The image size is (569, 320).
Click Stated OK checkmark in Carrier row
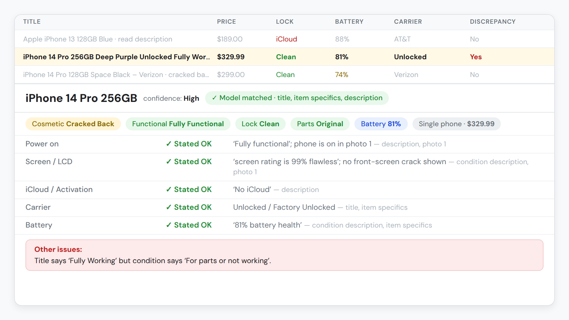(189, 207)
